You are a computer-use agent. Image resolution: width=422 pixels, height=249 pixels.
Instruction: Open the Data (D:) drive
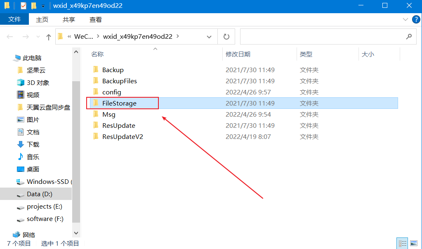tap(39, 194)
